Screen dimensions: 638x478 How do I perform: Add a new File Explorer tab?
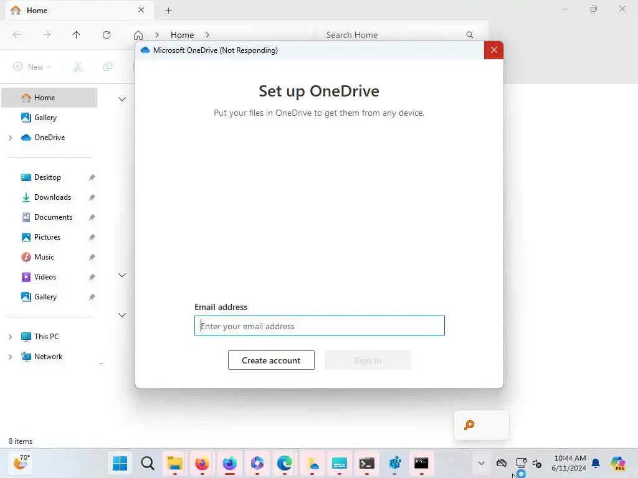tap(168, 11)
